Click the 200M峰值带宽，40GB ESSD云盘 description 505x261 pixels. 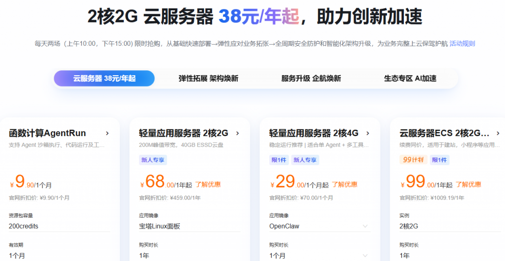pos(181,145)
